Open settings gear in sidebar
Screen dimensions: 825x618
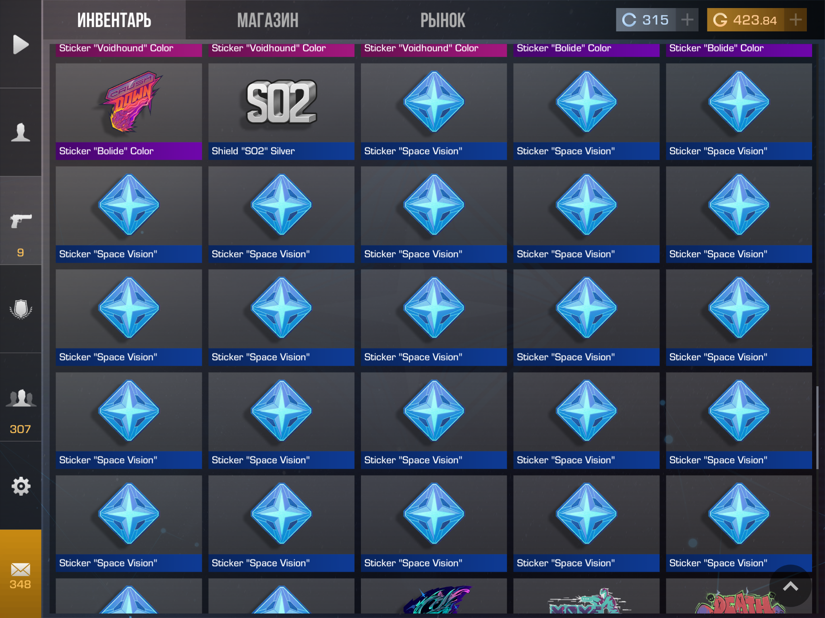click(x=21, y=486)
